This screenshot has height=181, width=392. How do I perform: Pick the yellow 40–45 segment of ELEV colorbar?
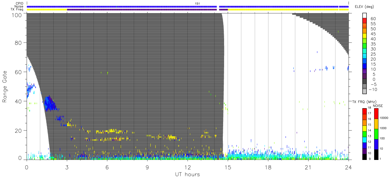point(364,36)
